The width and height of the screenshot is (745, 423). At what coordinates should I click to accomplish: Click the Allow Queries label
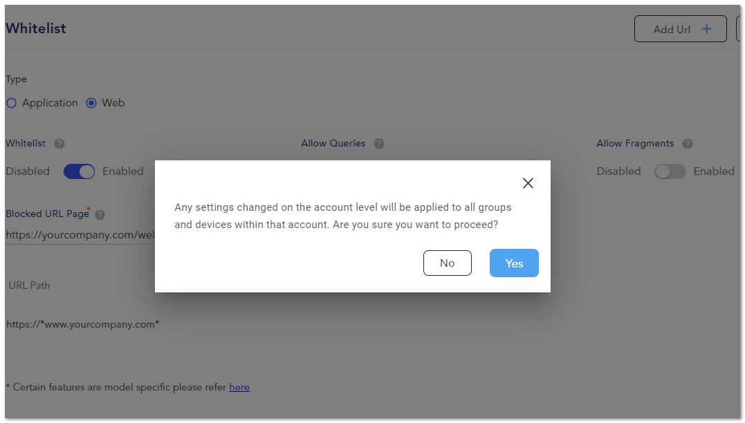(x=333, y=143)
